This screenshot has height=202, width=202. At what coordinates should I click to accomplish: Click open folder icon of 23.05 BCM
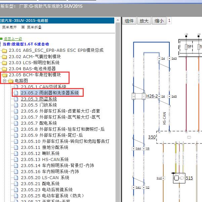(4, 75)
